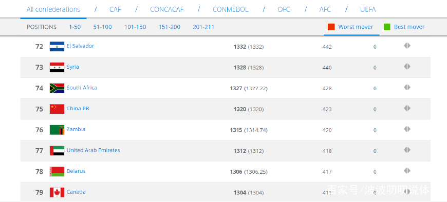The image size is (447, 202).
Task: Click the Zambia flag icon
Action: coord(57,130)
